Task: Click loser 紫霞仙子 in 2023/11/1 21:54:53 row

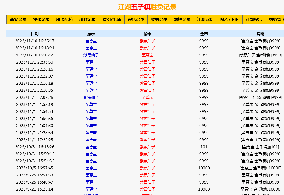Action: (147, 112)
